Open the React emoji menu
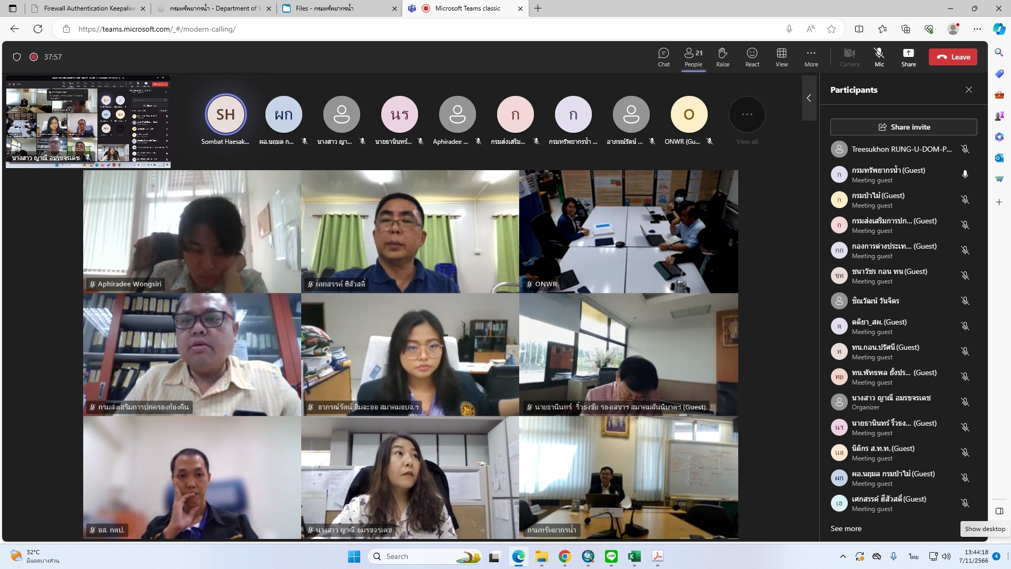Image resolution: width=1011 pixels, height=569 pixels. (x=752, y=57)
